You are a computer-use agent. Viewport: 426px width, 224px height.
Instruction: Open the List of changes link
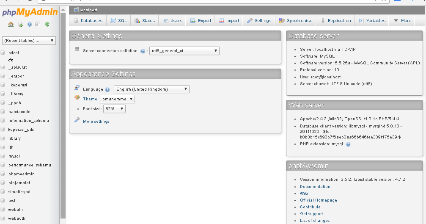(315, 221)
